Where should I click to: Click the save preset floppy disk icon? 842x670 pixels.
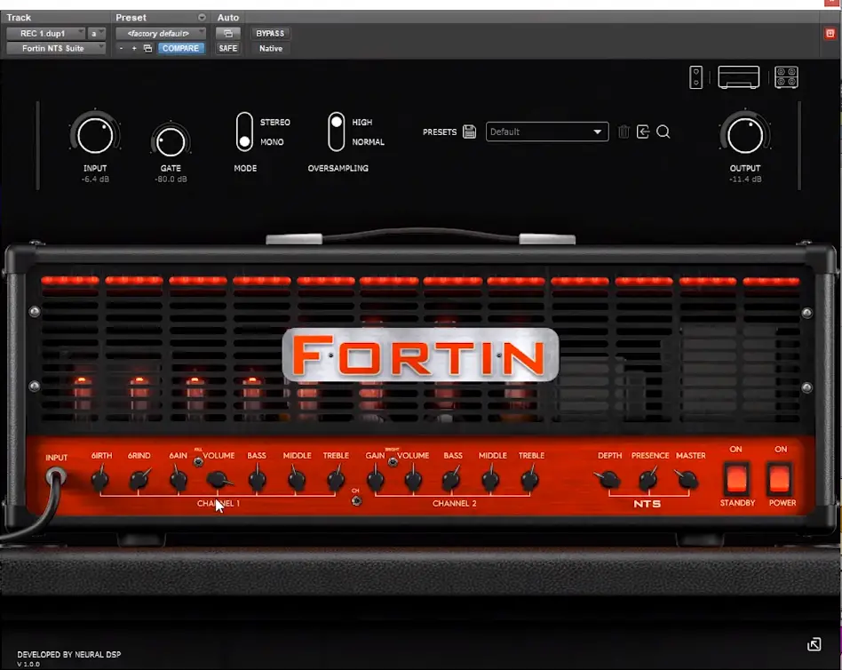coord(469,132)
